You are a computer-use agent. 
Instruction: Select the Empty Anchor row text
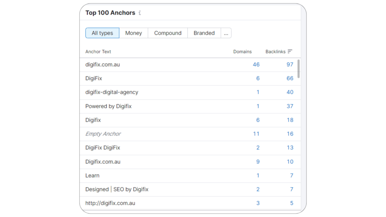click(x=103, y=134)
